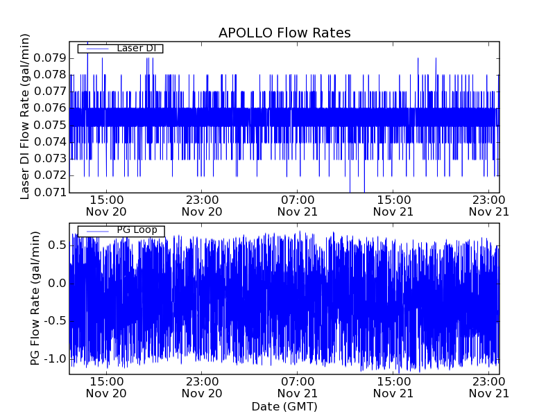Image resolution: width=555 pixels, height=416 pixels.
Task: Click the 0.078 tick label
Action: [x=50, y=75]
